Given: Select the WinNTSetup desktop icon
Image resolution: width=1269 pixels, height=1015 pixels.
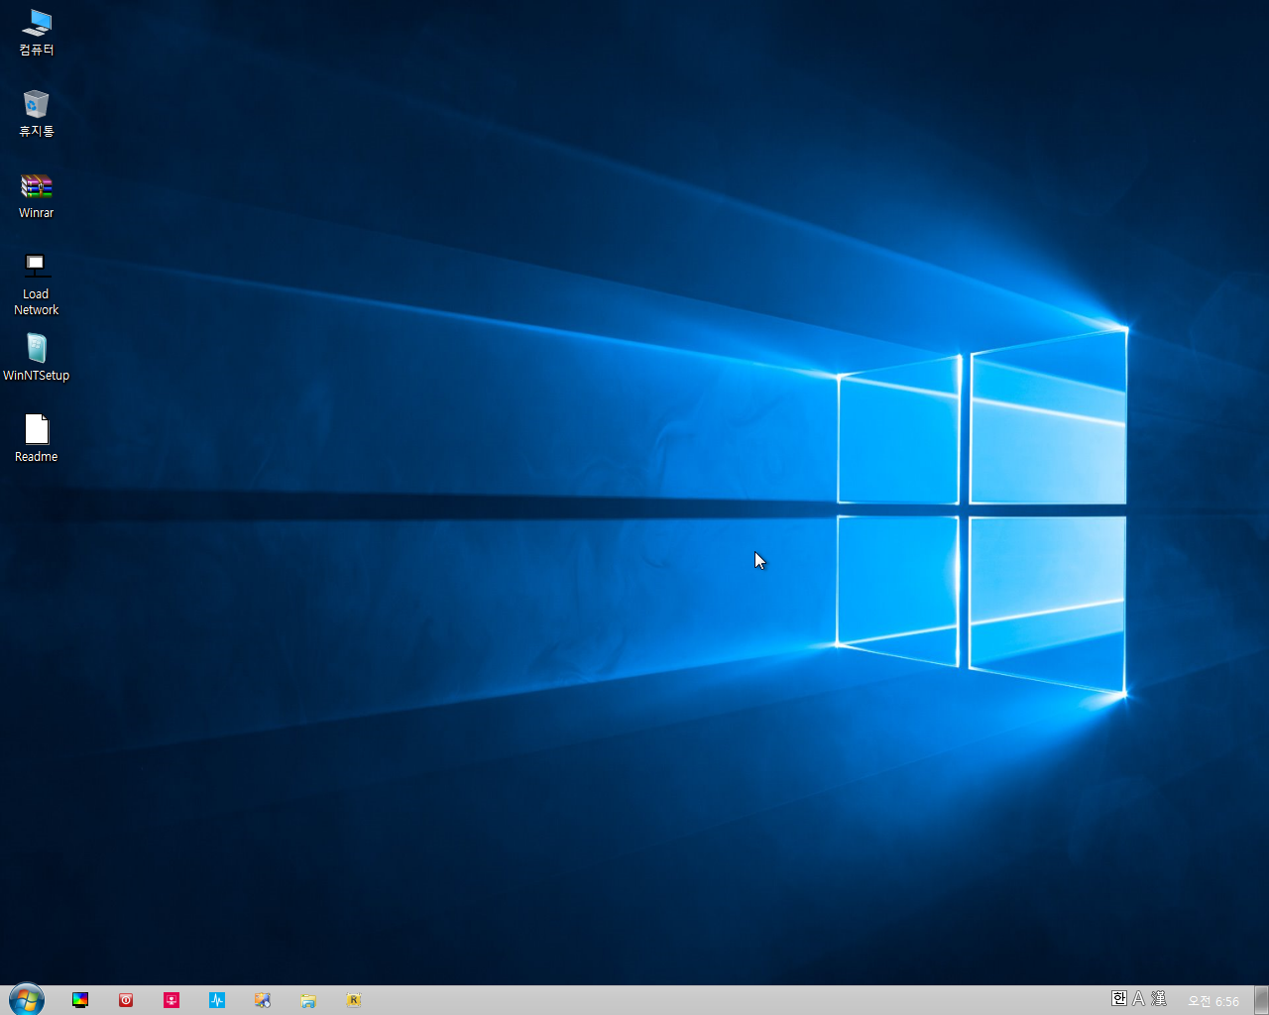Looking at the screenshot, I should [x=37, y=358].
